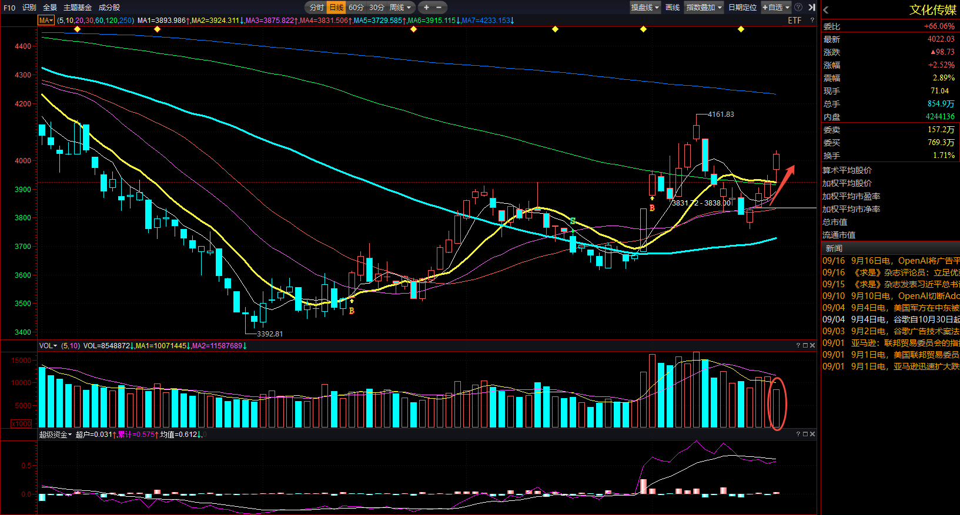Open the 指数叠加 dropdown
Screen dimensions: 960x515
pyautogui.click(x=704, y=7)
